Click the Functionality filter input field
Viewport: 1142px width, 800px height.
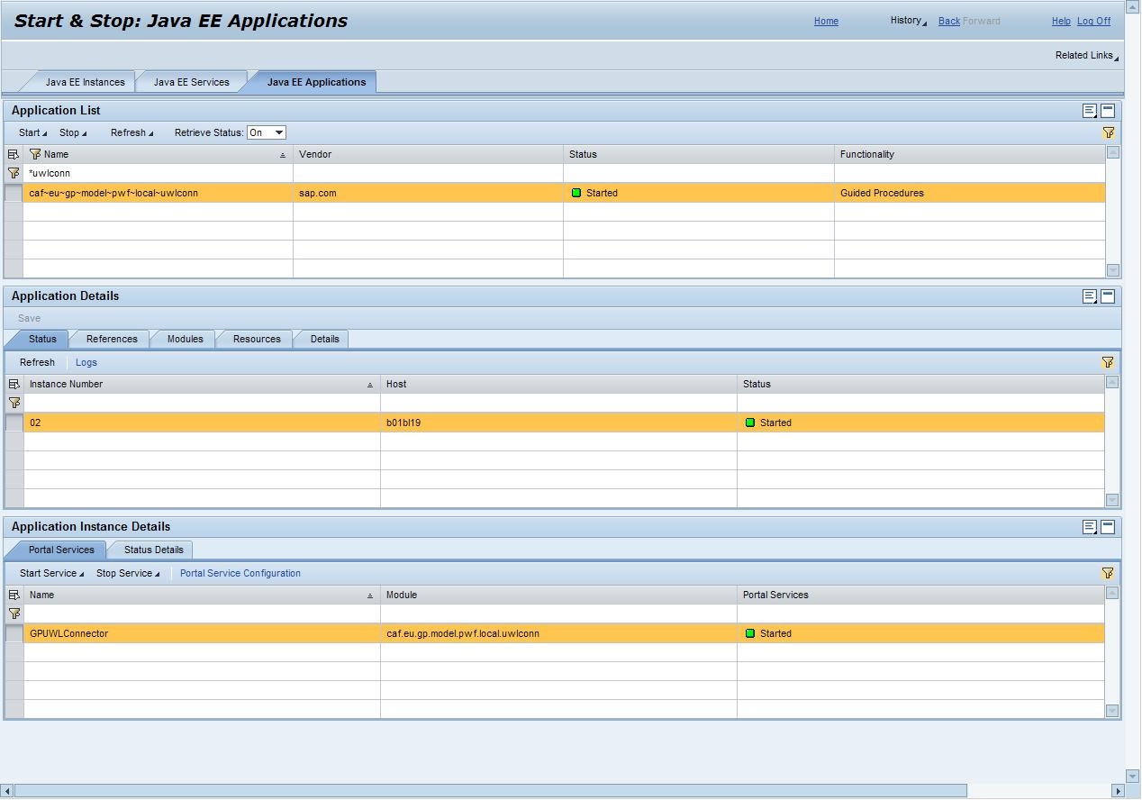[969, 173]
